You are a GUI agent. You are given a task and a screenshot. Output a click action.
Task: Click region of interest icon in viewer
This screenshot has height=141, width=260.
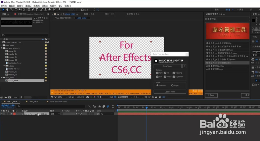click(111, 97)
